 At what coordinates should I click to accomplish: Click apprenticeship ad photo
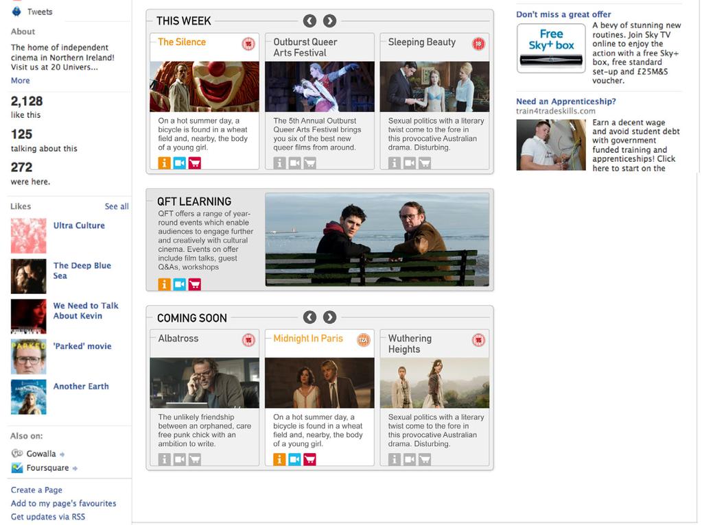551,145
